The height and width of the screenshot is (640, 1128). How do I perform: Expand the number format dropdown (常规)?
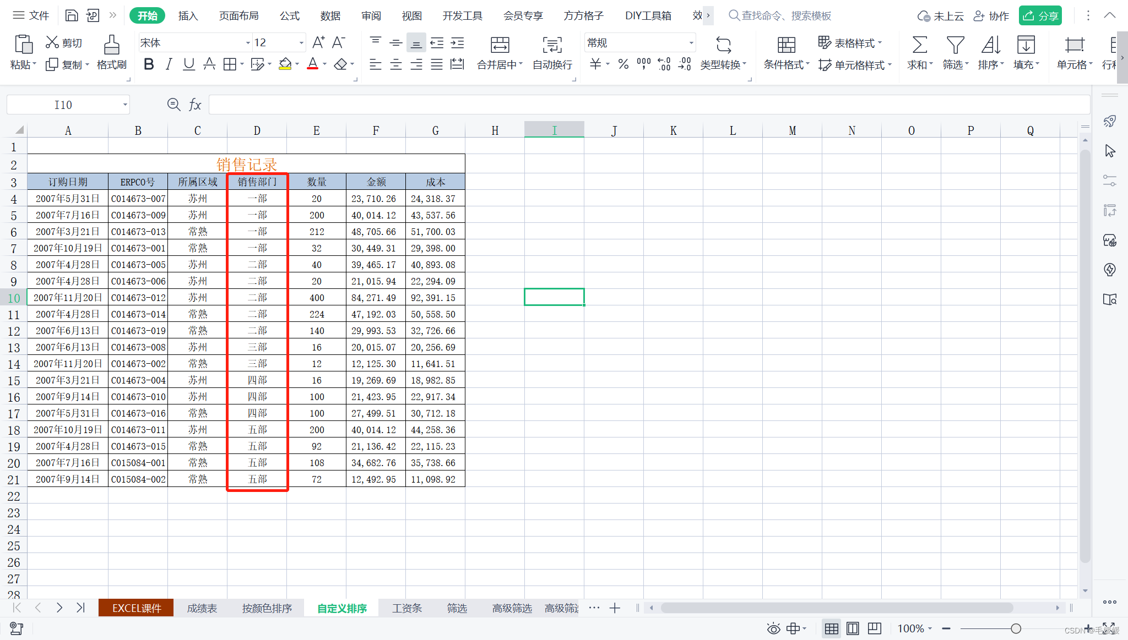[x=691, y=43]
